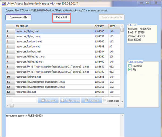
Task: Tick the Match case checkbox
Action: tap(104, 101)
